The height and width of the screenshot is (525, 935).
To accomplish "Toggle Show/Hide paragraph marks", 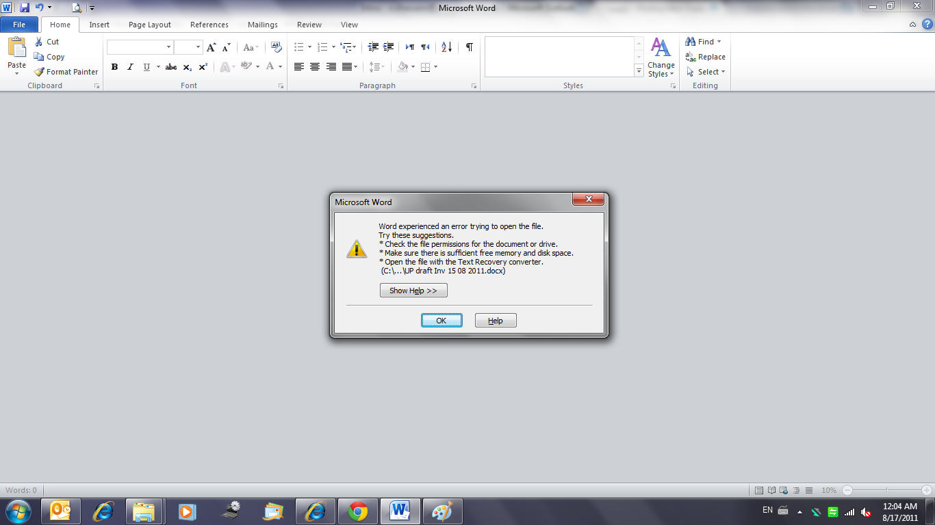I will [x=469, y=47].
